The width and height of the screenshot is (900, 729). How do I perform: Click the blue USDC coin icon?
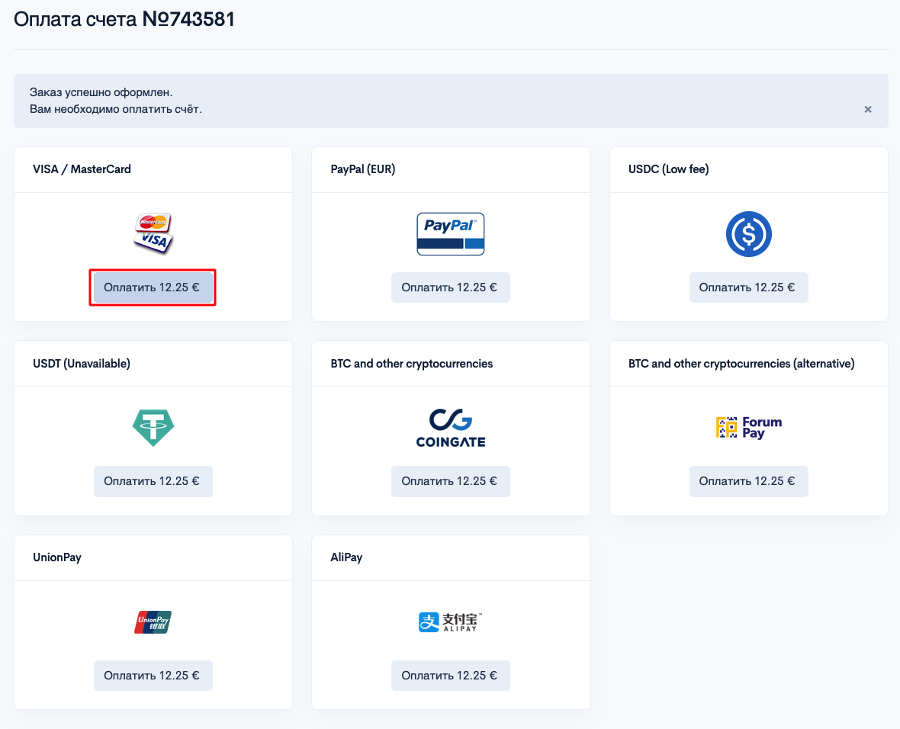click(748, 233)
